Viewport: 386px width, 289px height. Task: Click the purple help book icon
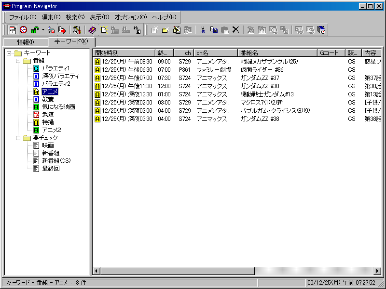92,30
